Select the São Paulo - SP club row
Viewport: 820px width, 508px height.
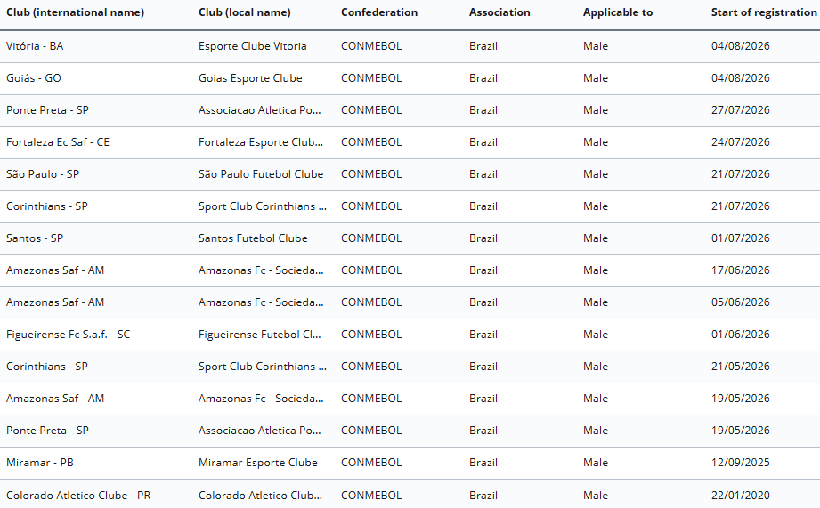pos(410,174)
